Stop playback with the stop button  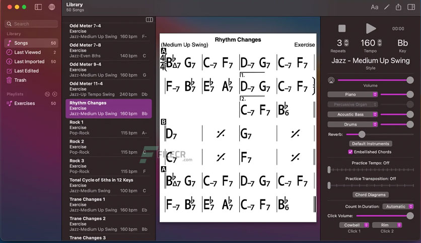coord(342,29)
